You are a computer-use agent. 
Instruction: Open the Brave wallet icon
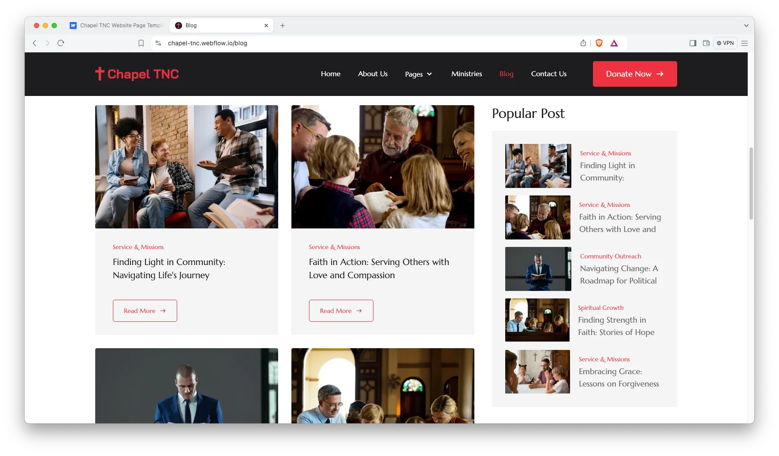click(x=706, y=43)
